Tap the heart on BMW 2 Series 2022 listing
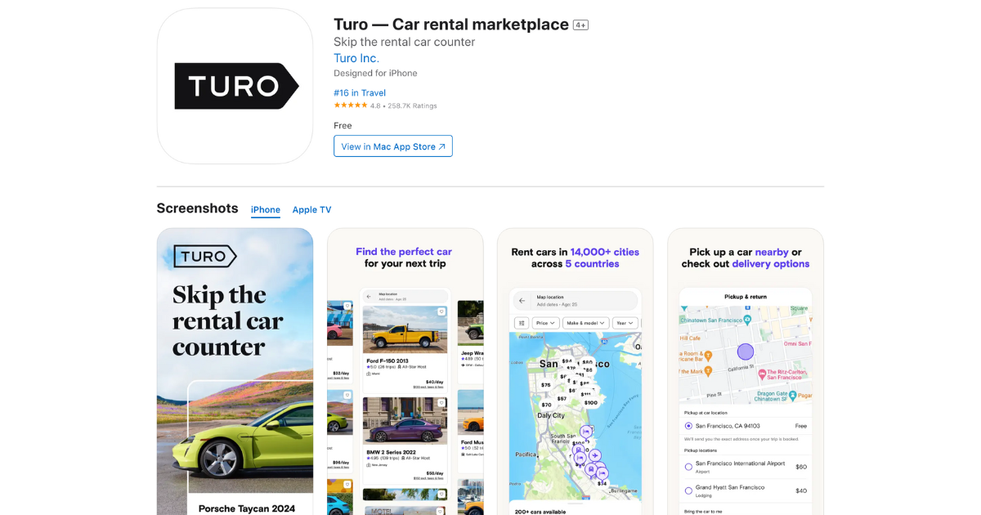981x515 pixels. [x=442, y=403]
